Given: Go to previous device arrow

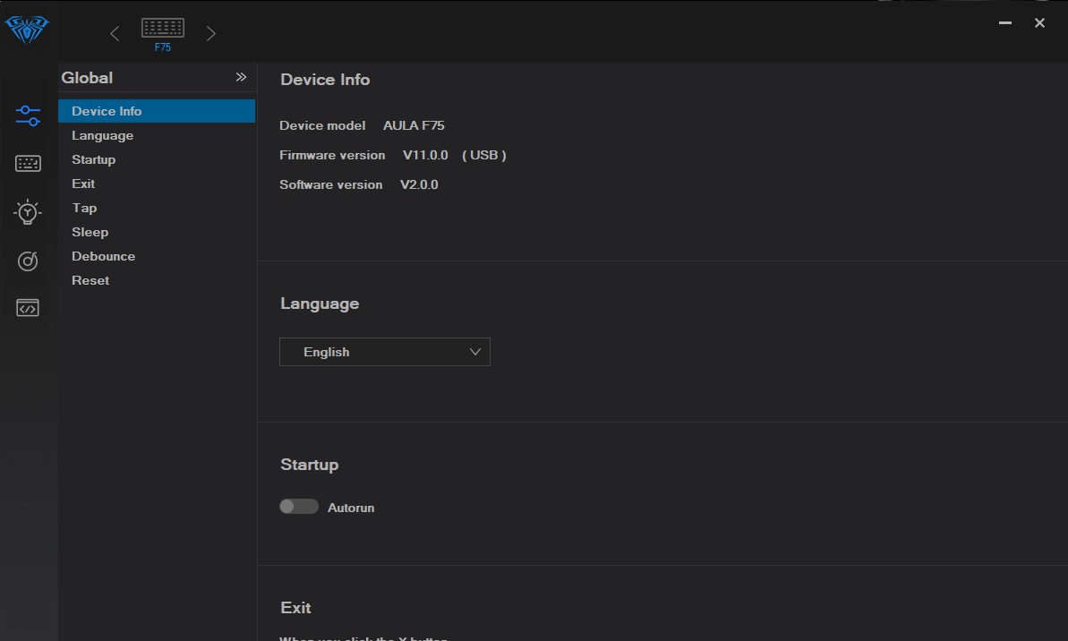Looking at the screenshot, I should click(x=115, y=33).
